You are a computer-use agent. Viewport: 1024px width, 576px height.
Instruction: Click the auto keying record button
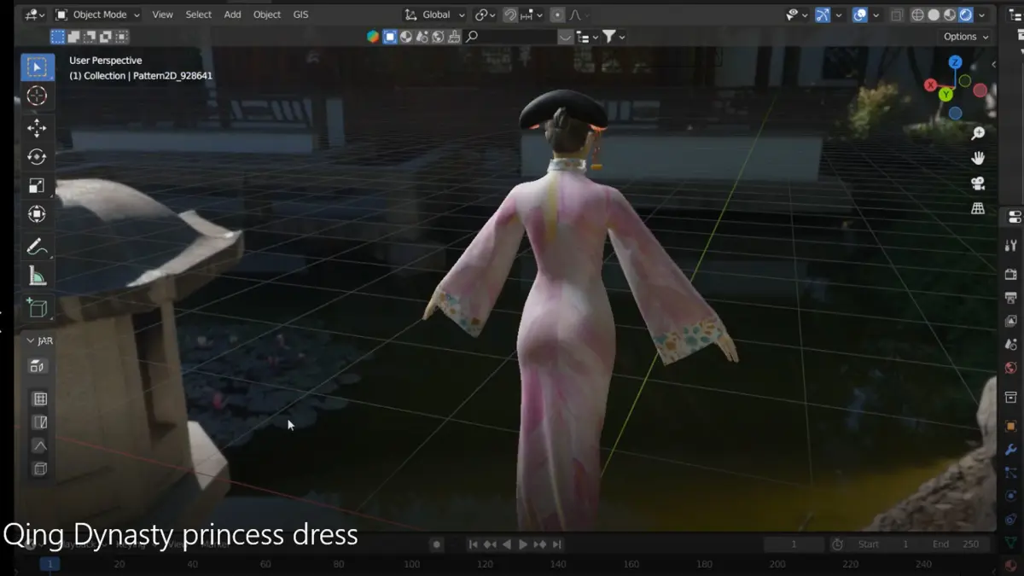coord(436,544)
